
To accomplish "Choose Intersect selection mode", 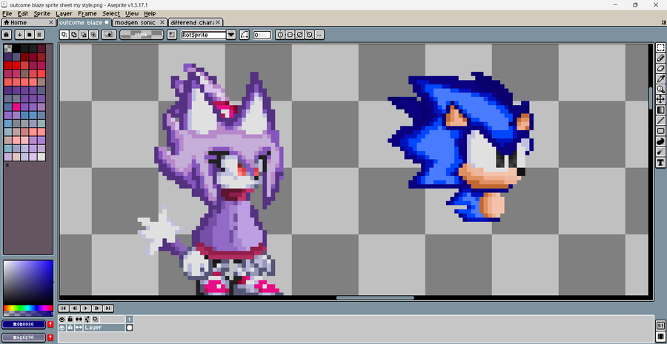I will [93, 35].
